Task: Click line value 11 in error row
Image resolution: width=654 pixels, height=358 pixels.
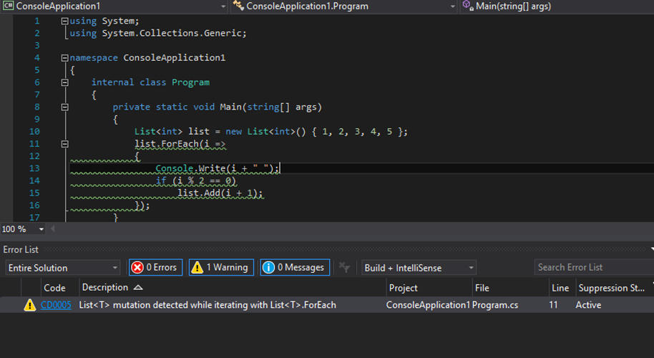Action: click(554, 305)
